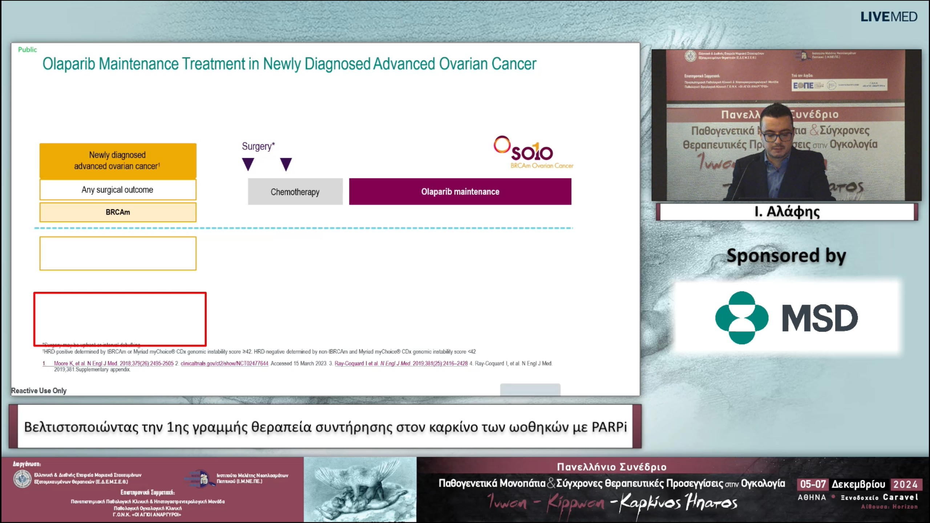Viewport: 930px width, 523px height.
Task: Click the Greek talk title banner about PARPi
Action: point(325,427)
